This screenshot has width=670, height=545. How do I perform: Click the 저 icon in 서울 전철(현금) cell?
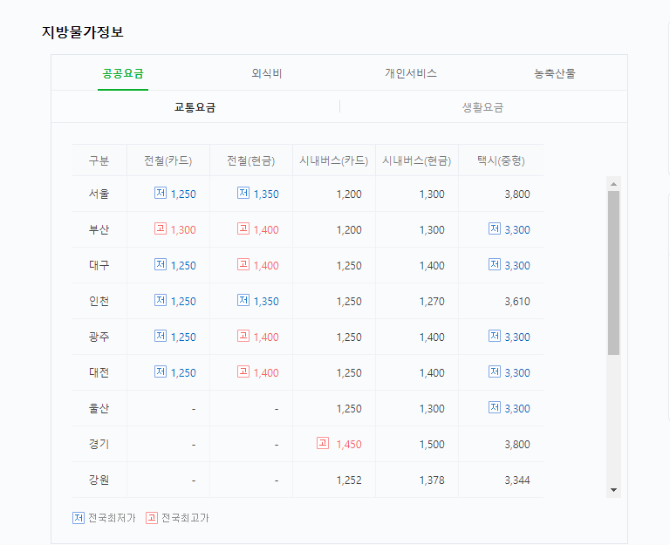click(x=243, y=193)
